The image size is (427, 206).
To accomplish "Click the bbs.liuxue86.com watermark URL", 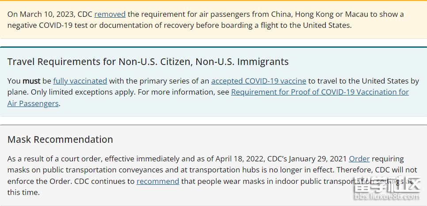I will pos(387,196).
